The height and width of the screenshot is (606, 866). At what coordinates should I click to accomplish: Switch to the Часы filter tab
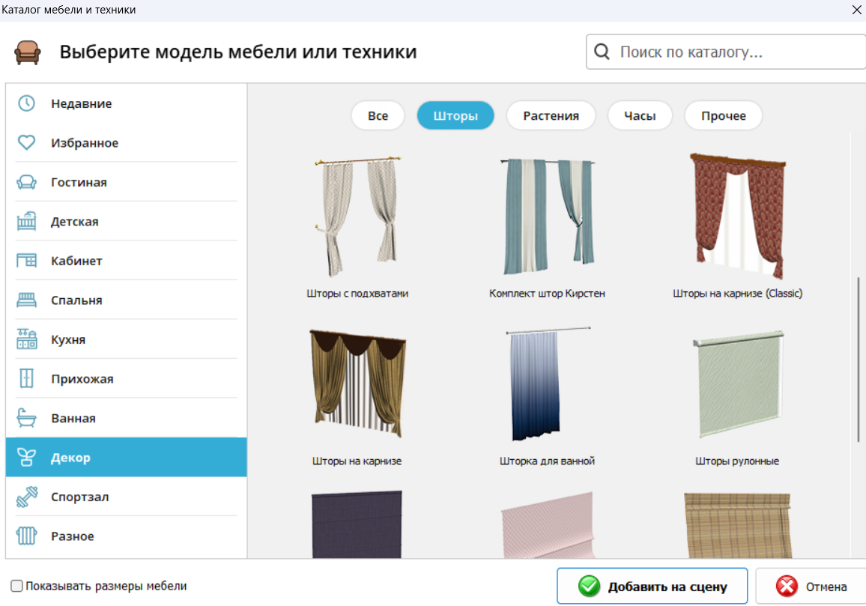[640, 115]
